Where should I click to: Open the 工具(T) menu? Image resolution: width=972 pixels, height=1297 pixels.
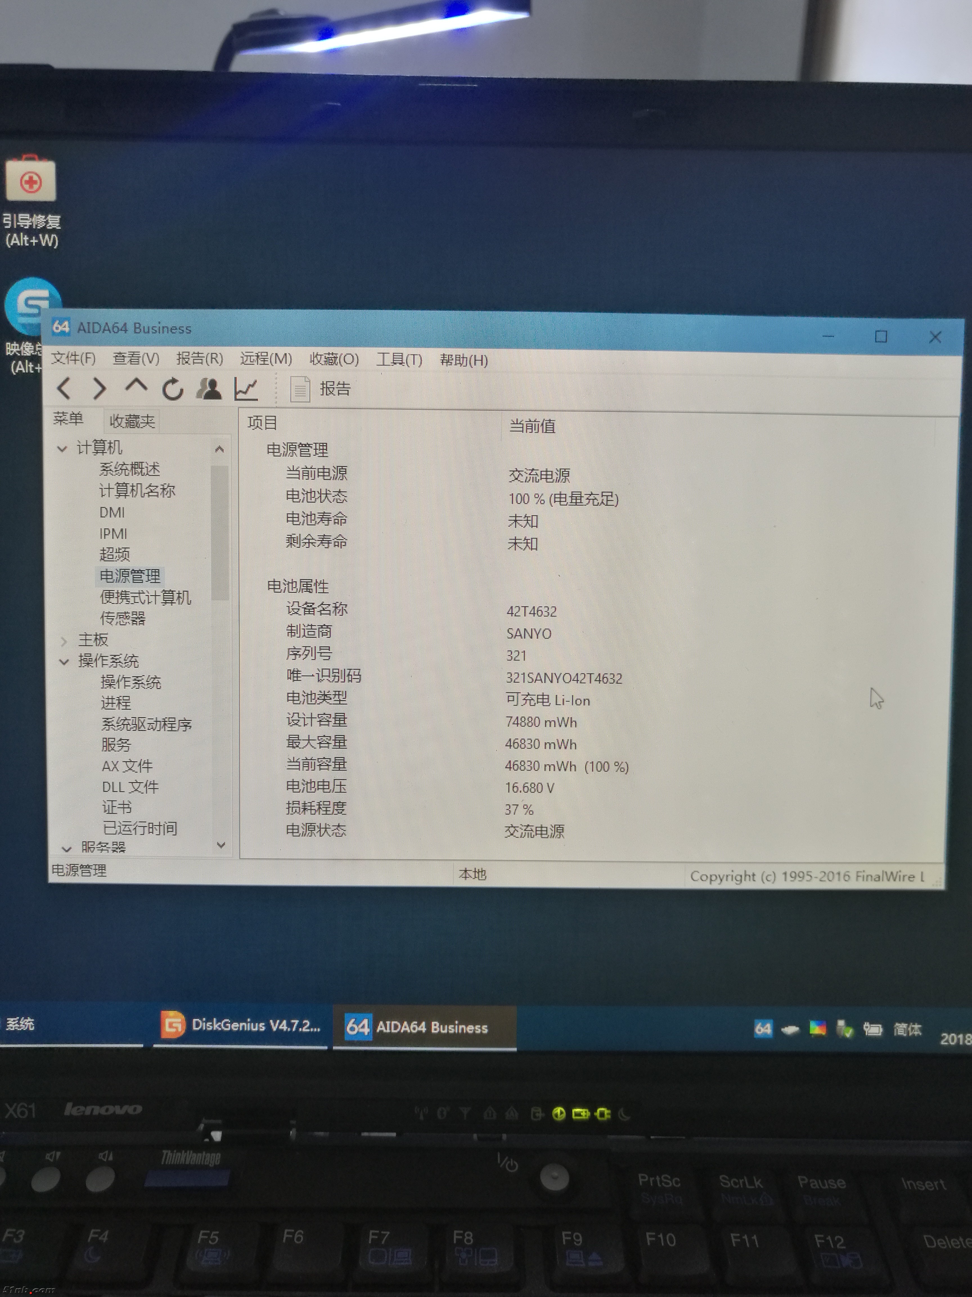(399, 359)
